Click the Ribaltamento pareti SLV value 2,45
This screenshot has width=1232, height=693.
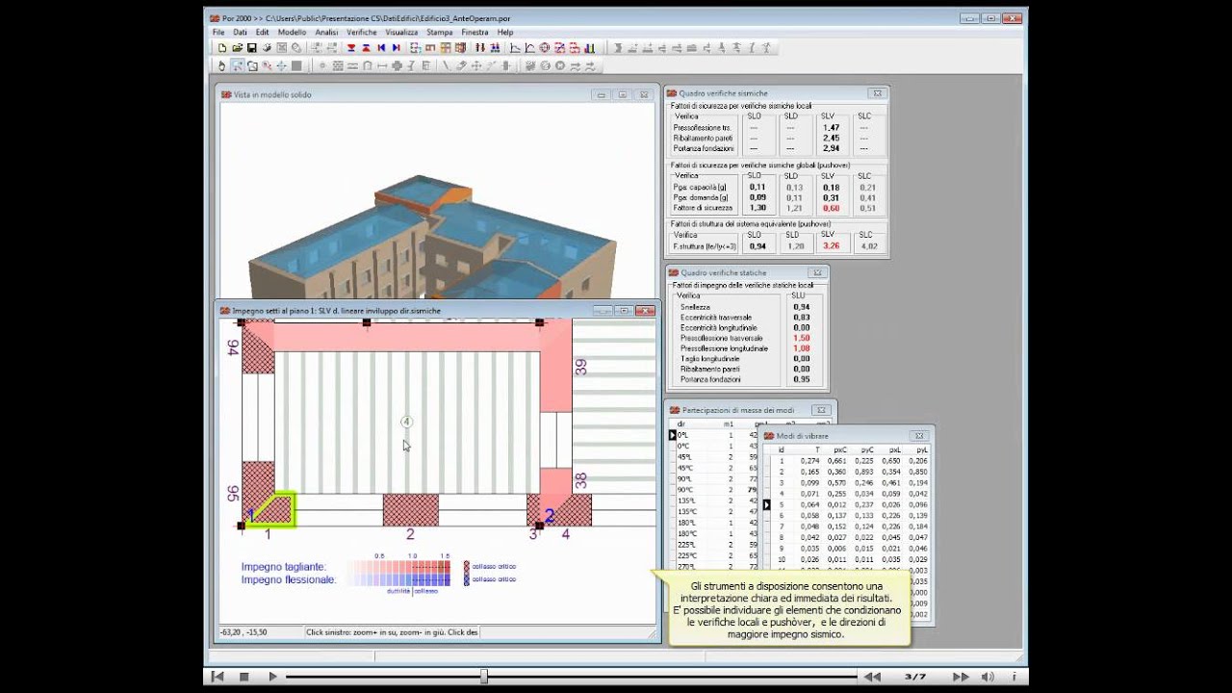[x=831, y=138]
